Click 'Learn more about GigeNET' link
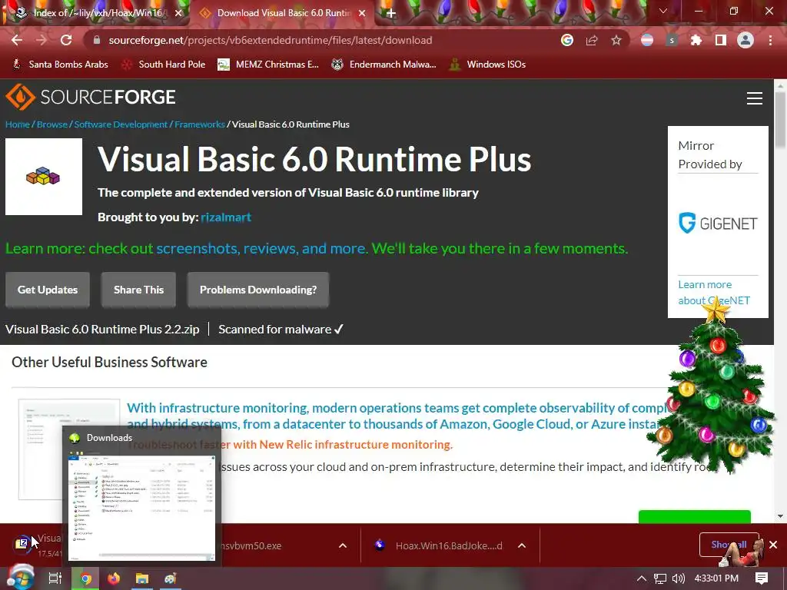787x590 pixels. (714, 293)
